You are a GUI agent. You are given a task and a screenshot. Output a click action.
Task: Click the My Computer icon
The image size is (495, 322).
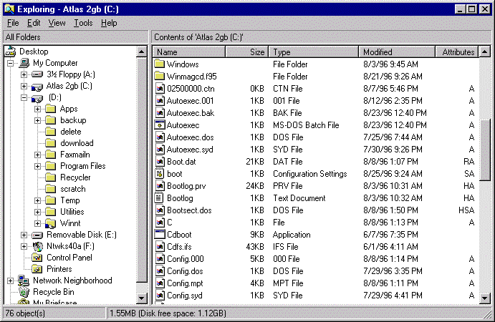point(24,63)
